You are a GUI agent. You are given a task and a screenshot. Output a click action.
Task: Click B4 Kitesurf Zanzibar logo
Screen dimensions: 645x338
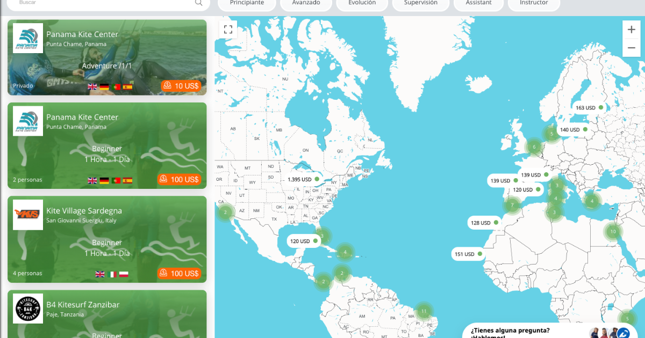pyautogui.click(x=28, y=308)
